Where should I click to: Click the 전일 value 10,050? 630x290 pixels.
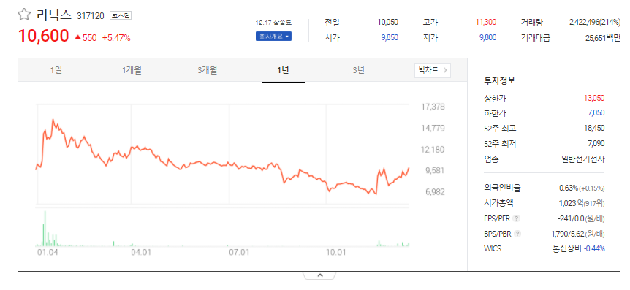tap(388, 23)
